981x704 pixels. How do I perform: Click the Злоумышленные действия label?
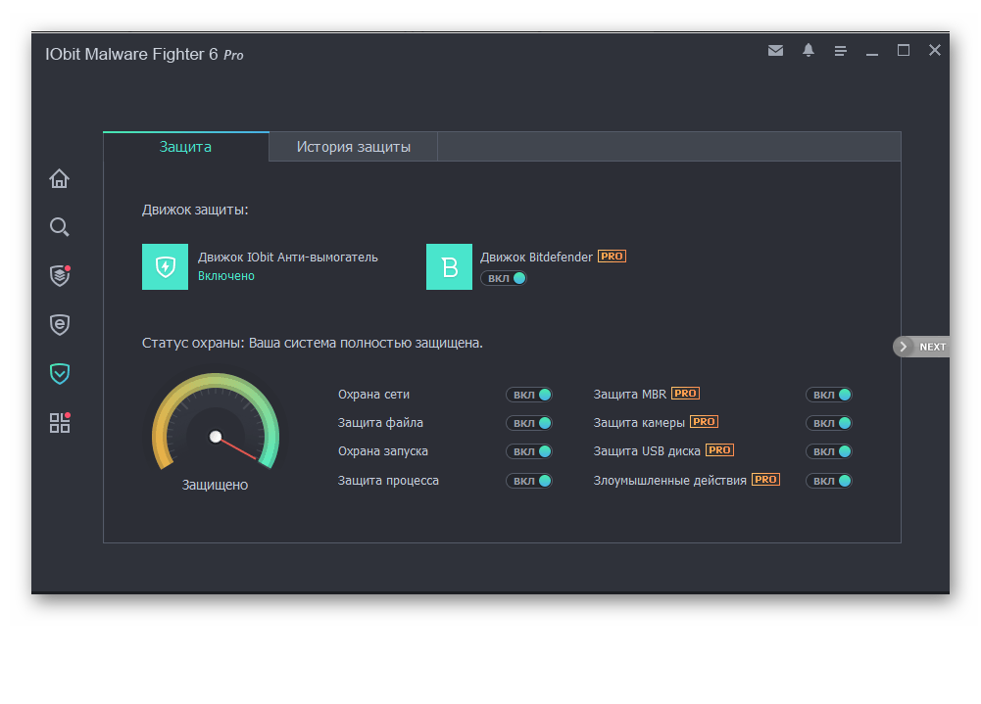[x=670, y=481]
